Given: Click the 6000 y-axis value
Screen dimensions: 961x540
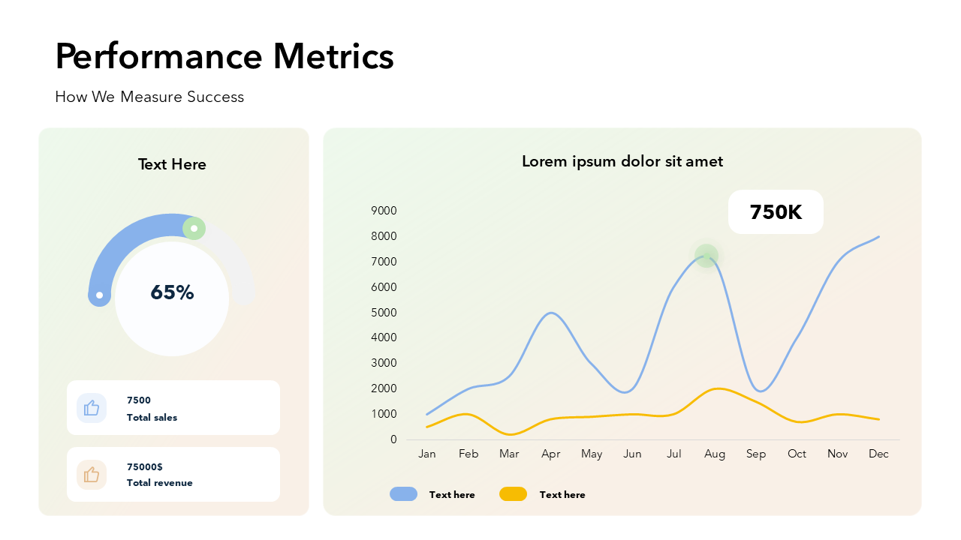Looking at the screenshot, I should [x=384, y=287].
